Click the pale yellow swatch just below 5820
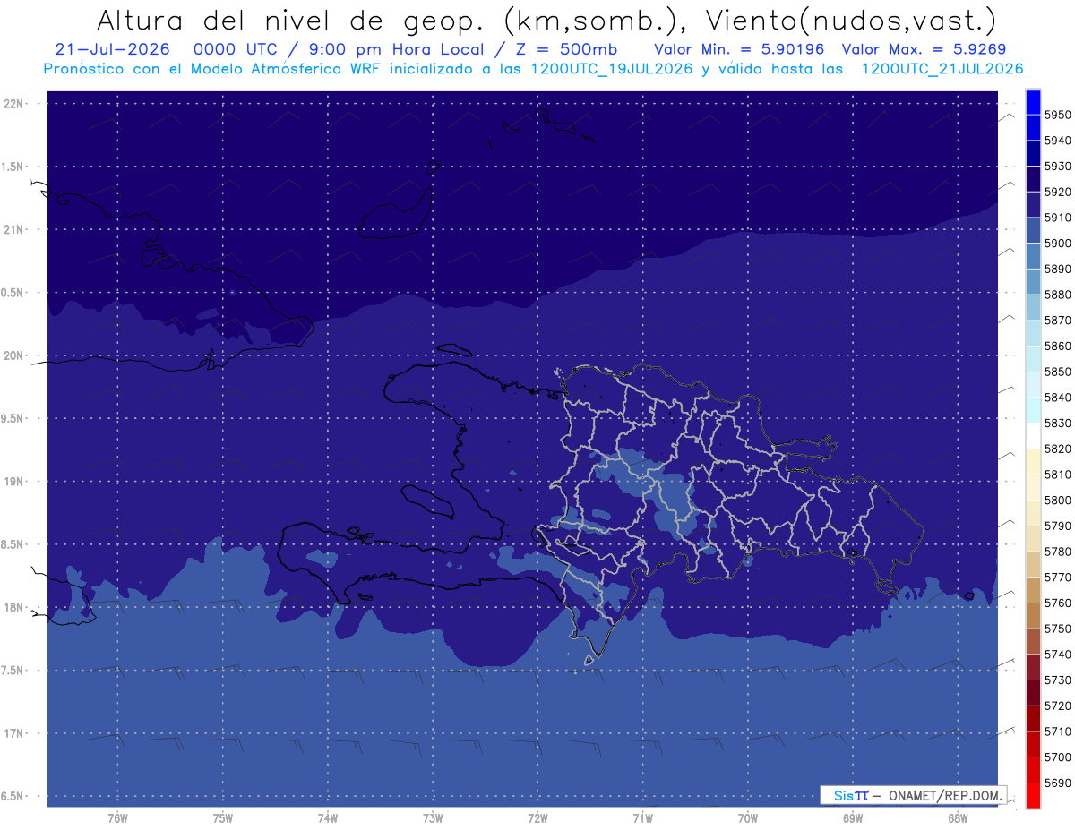Screen dimensions: 1075x830 pyautogui.click(x=1033, y=461)
